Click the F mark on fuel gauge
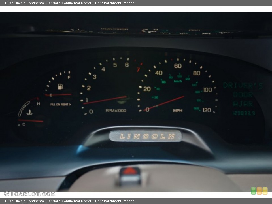The image size is (272, 204). pyautogui.click(x=69, y=77)
